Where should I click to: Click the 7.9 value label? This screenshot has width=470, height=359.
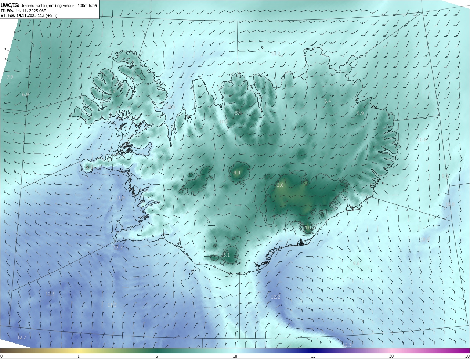(10, 77)
